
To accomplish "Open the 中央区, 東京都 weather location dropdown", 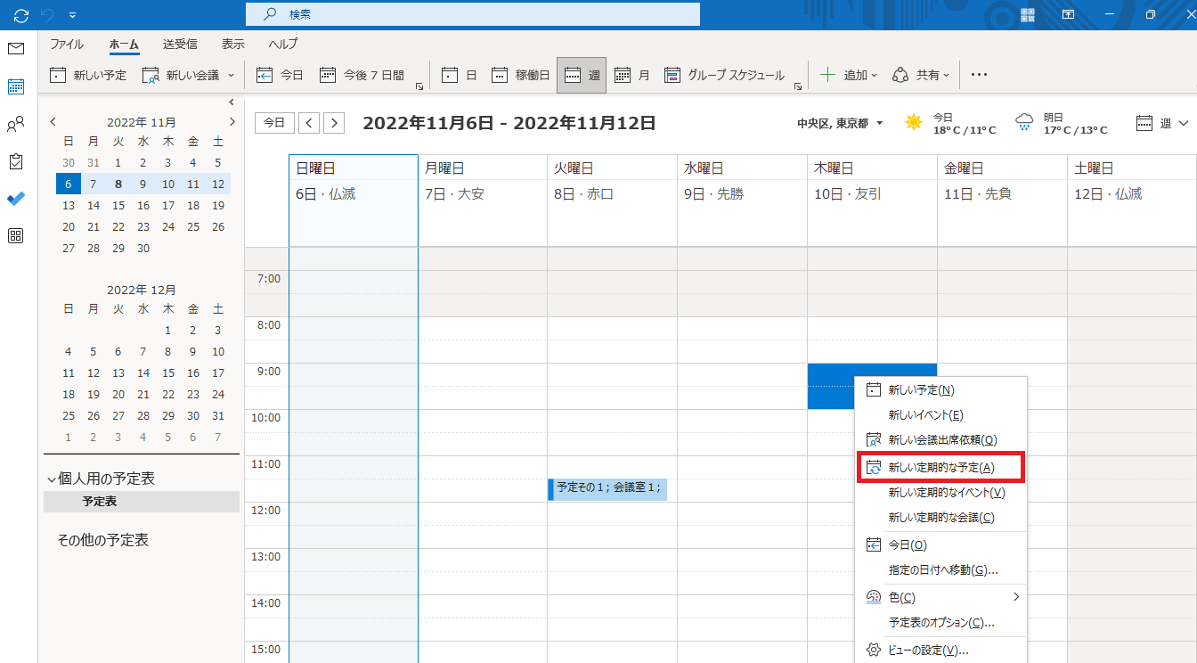I will click(x=840, y=124).
